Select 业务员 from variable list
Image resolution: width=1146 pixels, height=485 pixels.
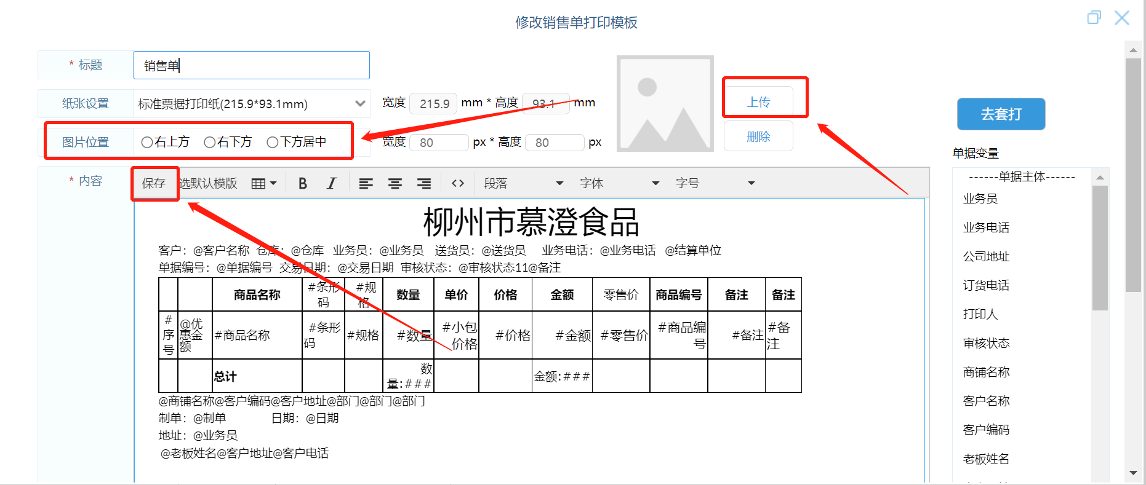(x=980, y=199)
